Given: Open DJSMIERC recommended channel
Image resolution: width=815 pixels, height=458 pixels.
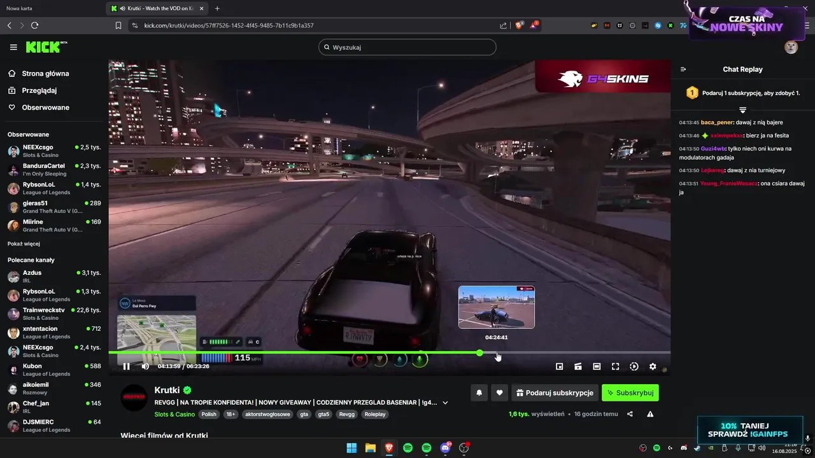Looking at the screenshot, I should click(x=54, y=426).
